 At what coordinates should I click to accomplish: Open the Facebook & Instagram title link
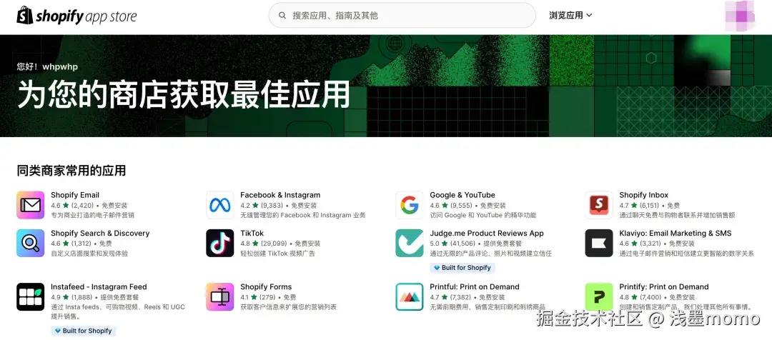click(x=280, y=195)
